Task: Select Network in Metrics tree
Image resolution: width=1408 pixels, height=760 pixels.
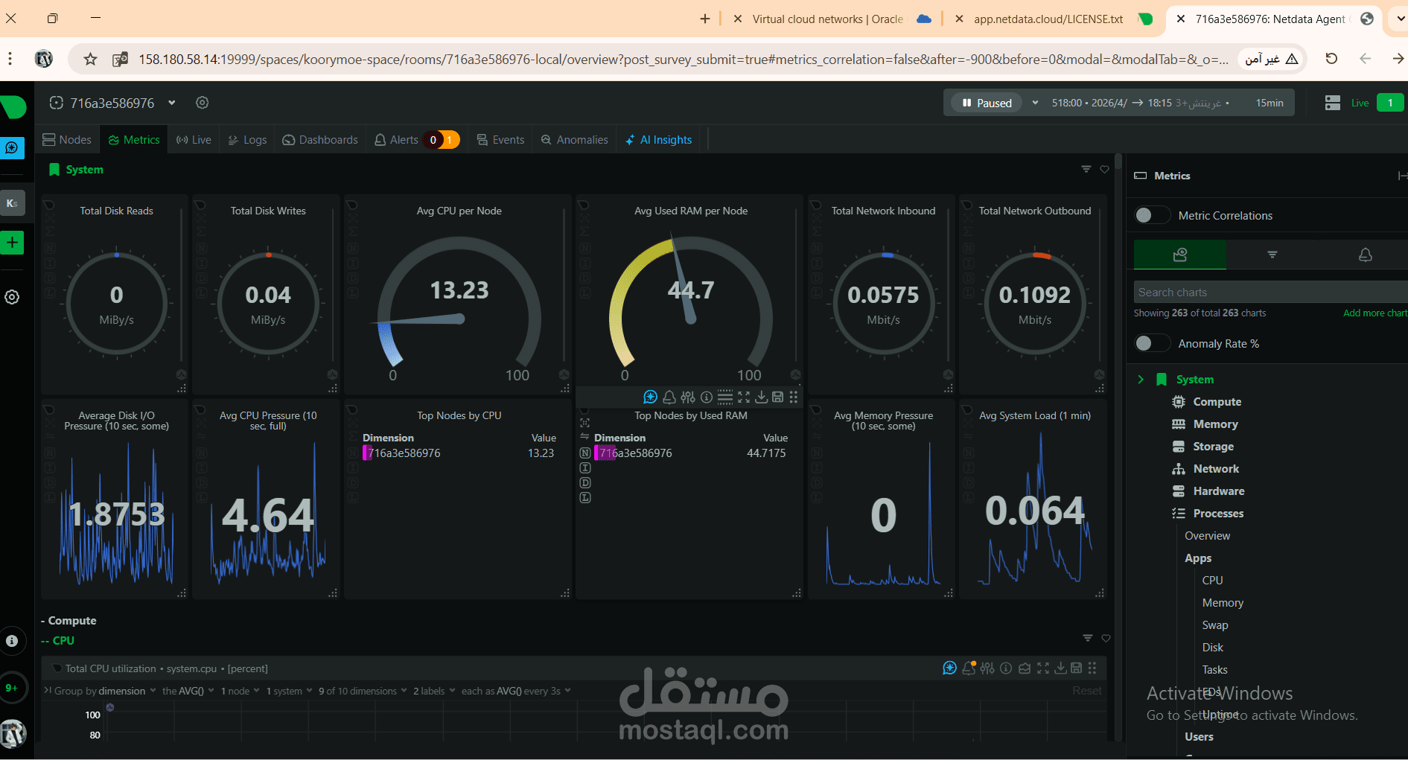Action: [x=1216, y=469]
